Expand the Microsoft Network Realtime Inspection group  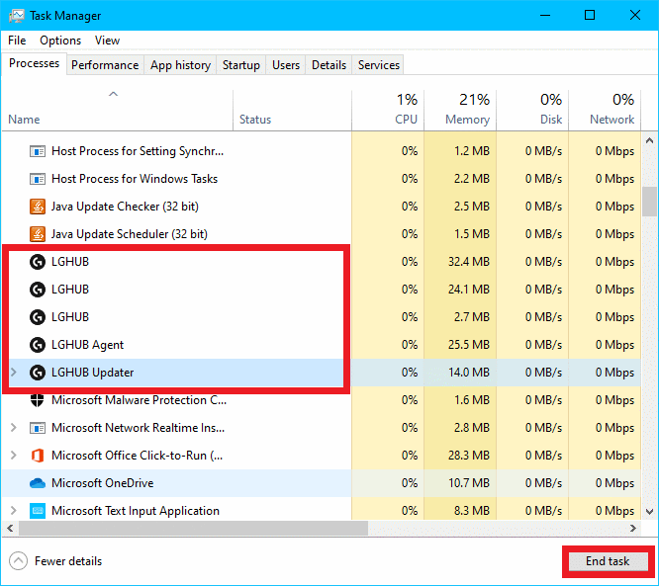14,428
